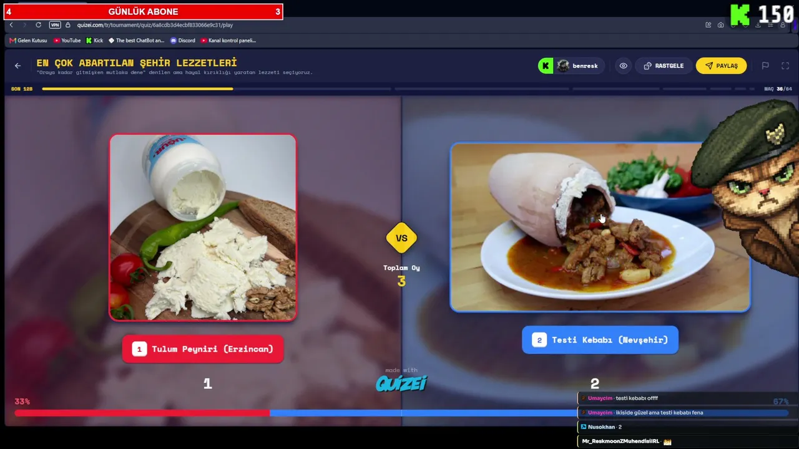Select the Testi Kebabı food image
The width and height of the screenshot is (799, 449).
click(x=600, y=227)
